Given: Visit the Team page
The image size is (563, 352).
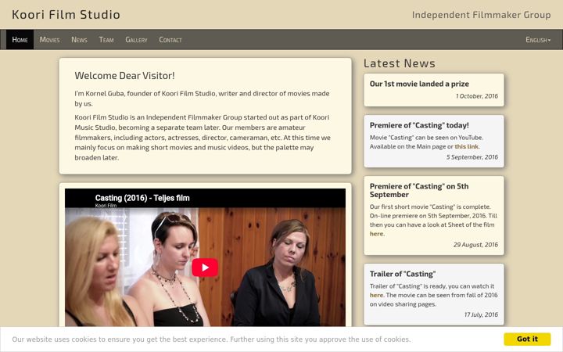Looking at the screenshot, I should [x=106, y=40].
